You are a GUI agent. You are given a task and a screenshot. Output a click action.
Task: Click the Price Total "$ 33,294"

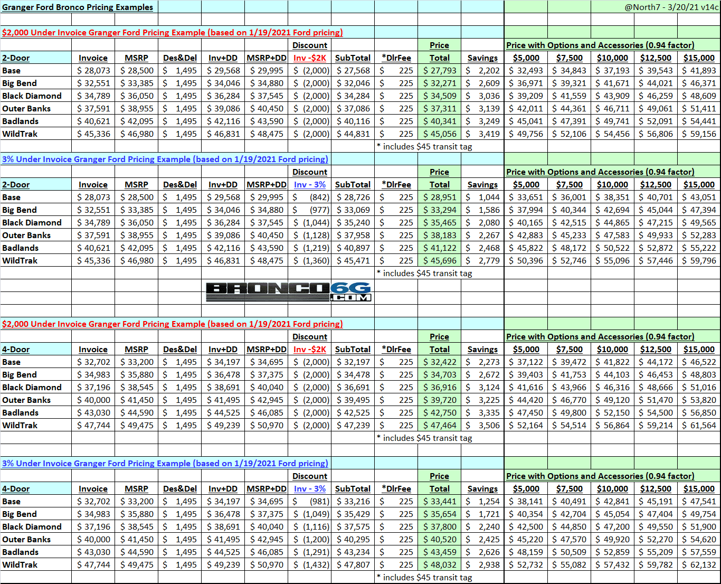[x=440, y=210]
